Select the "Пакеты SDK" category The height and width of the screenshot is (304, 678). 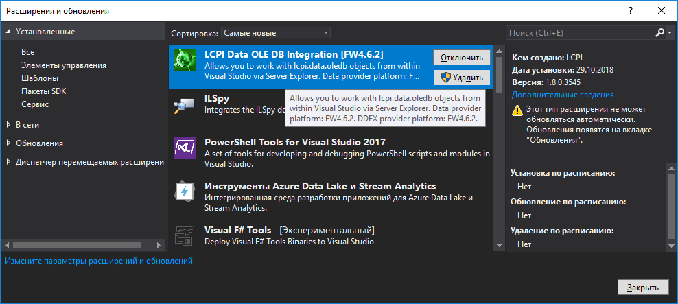tap(44, 91)
